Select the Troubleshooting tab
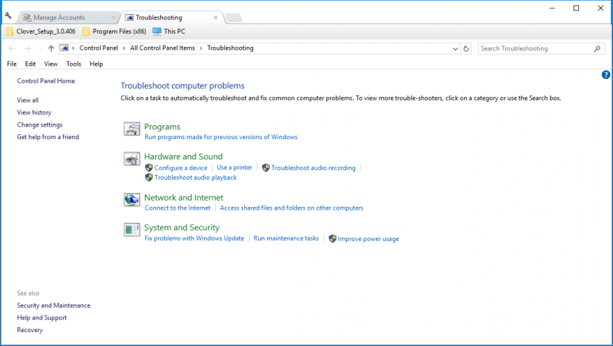613x346 pixels. (x=172, y=17)
